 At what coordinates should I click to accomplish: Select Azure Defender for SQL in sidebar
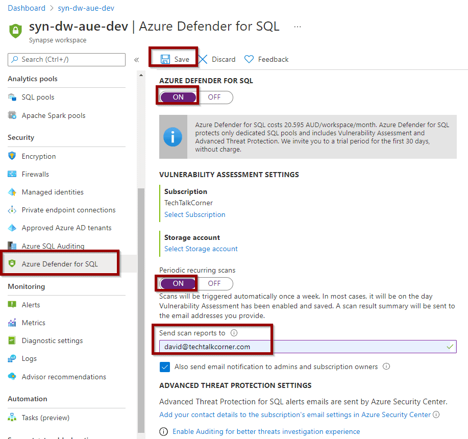click(60, 264)
